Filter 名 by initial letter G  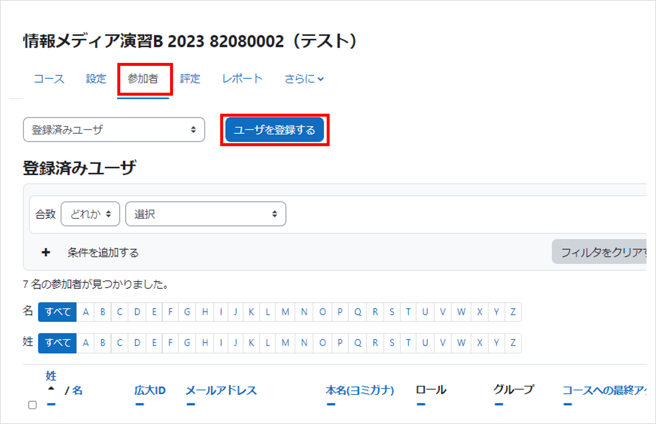click(x=187, y=312)
